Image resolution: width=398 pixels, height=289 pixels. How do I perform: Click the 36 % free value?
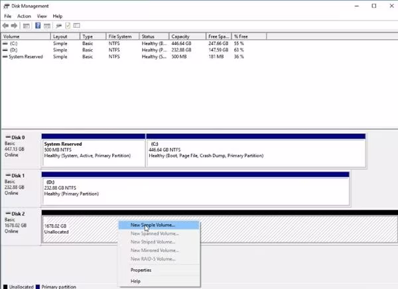pyautogui.click(x=239, y=56)
